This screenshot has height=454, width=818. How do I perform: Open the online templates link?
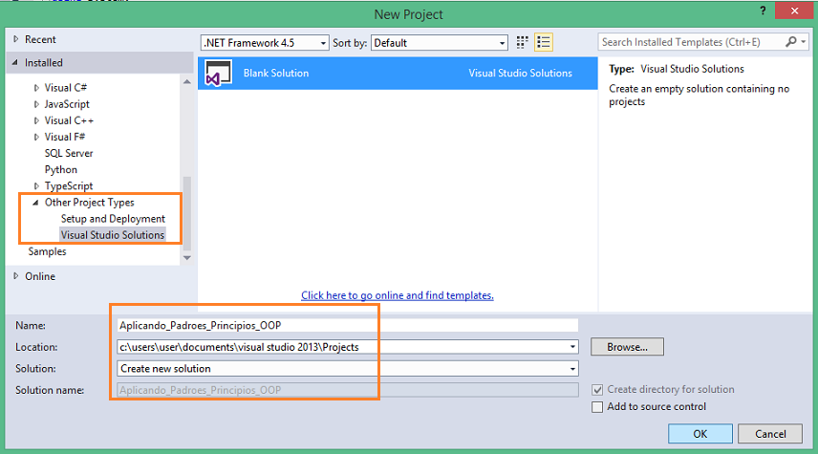[398, 295]
